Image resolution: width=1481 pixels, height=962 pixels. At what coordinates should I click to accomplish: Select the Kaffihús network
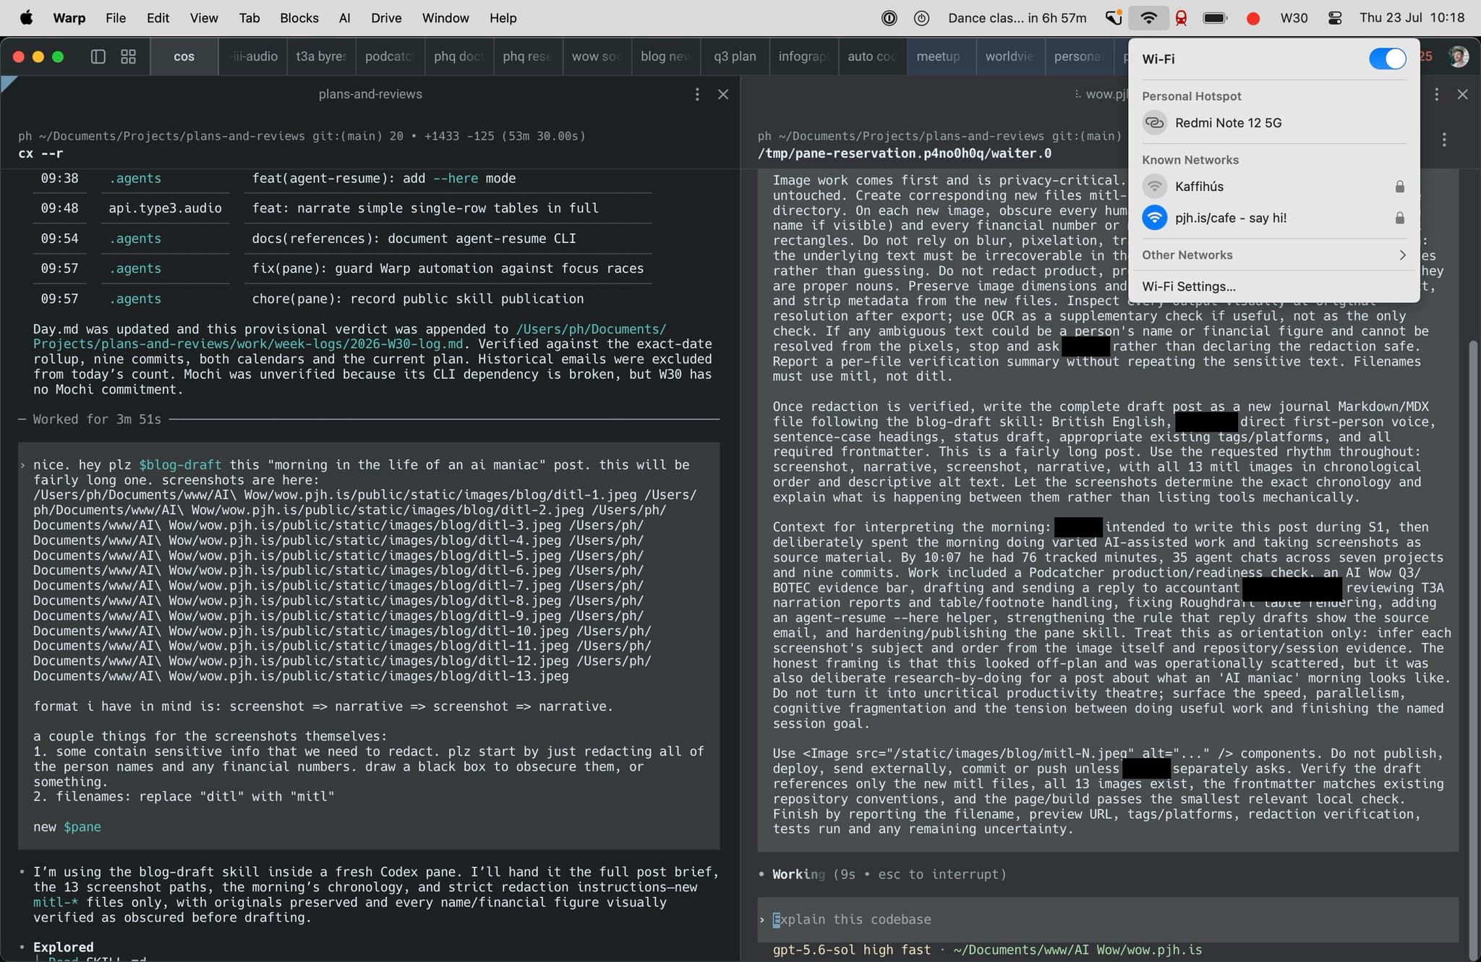[1273, 187]
